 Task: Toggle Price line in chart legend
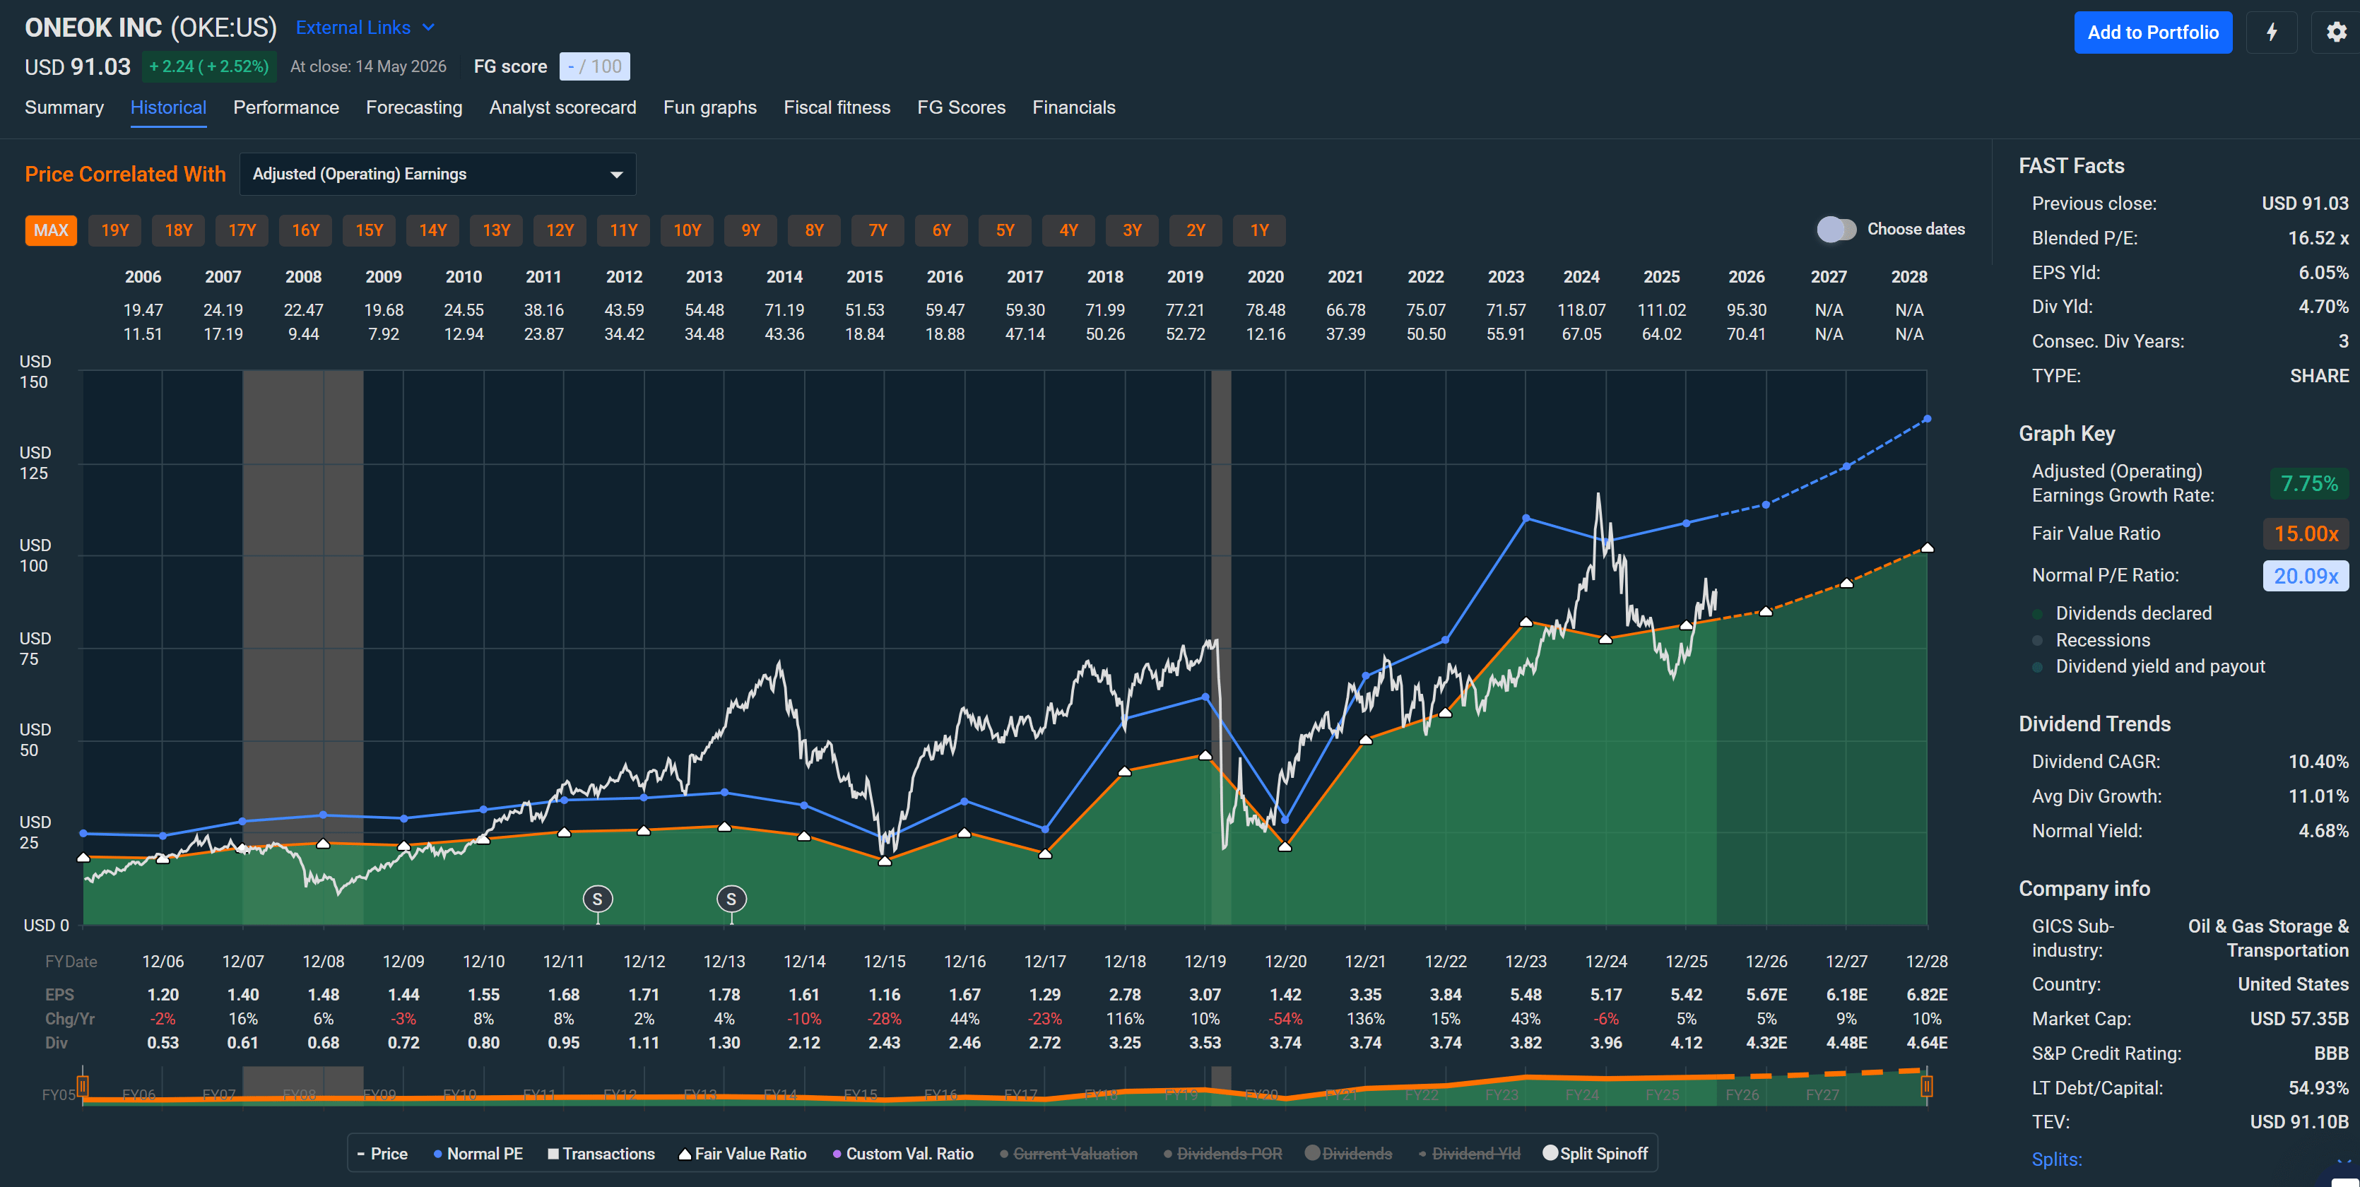(382, 1154)
